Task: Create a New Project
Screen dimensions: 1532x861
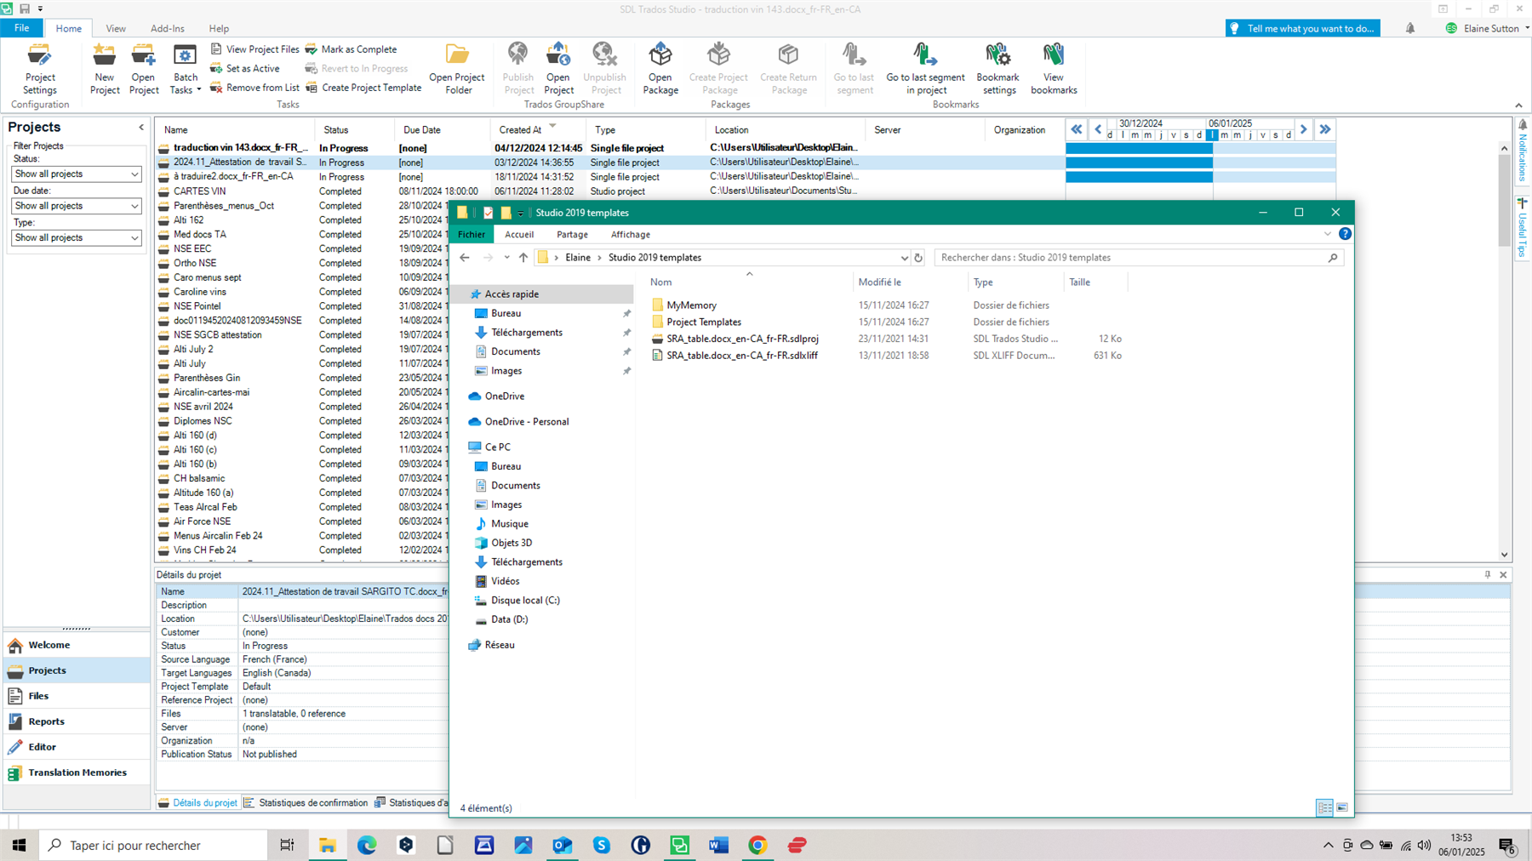Action: tap(105, 70)
